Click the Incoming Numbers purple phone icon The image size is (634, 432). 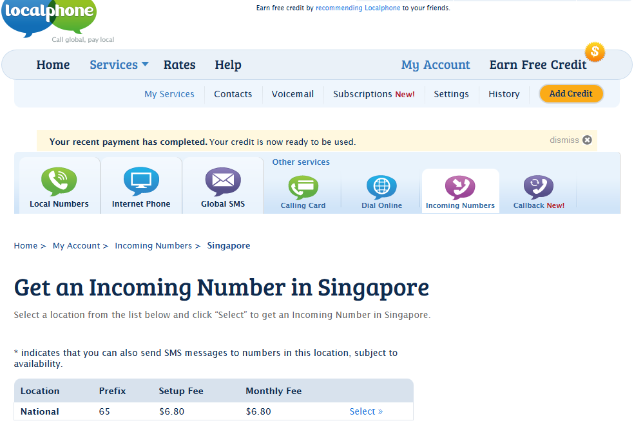(x=460, y=187)
